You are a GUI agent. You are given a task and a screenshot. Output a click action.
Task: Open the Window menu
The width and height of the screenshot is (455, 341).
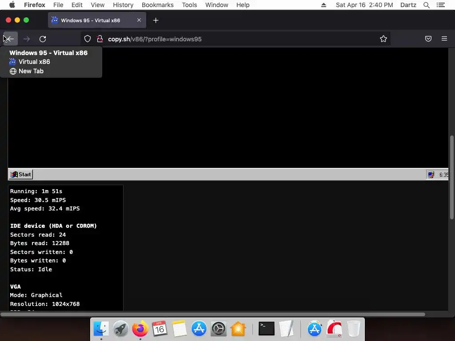[217, 5]
